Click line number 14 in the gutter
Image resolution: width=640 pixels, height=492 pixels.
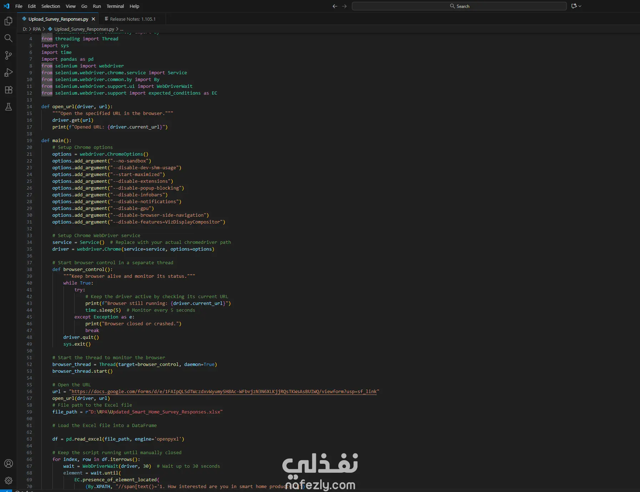pos(29,106)
